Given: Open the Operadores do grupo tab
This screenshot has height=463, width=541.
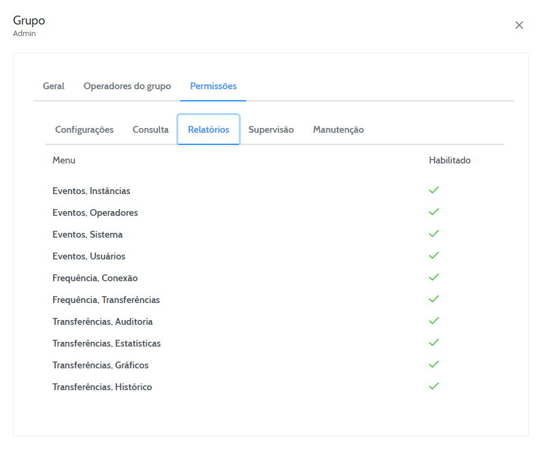Looking at the screenshot, I should click(x=127, y=86).
